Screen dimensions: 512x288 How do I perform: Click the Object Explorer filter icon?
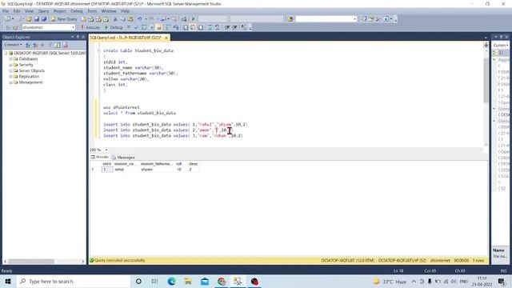tap(50, 45)
